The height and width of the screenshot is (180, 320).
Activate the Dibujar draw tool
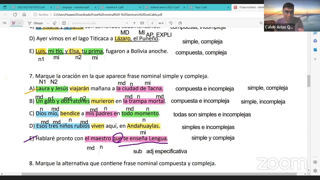pyautogui.click(x=35, y=23)
